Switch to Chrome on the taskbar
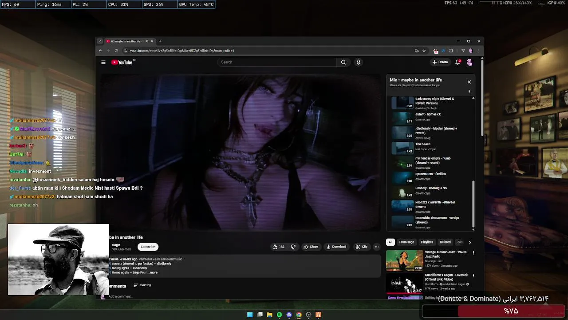 click(299, 315)
